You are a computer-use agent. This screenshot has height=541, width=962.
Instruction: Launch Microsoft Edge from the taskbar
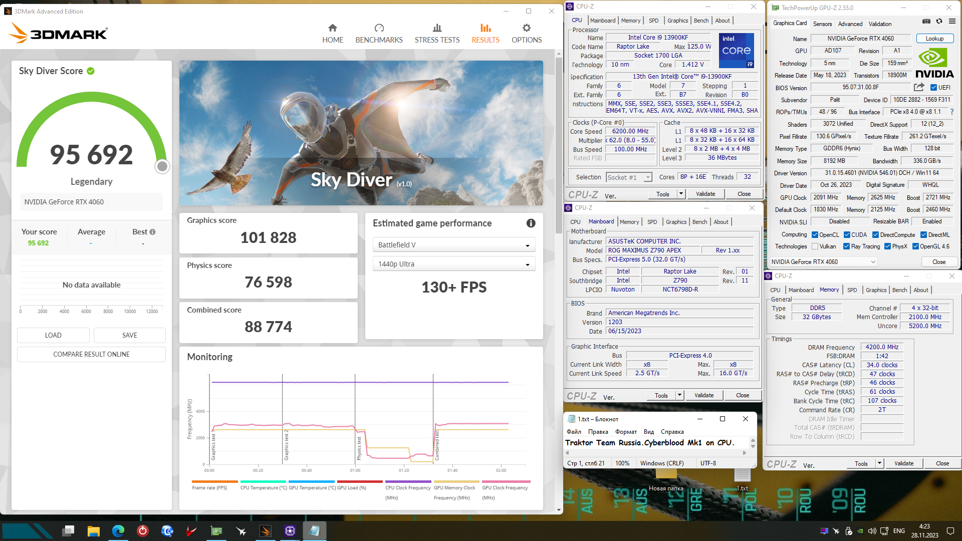[x=118, y=530]
